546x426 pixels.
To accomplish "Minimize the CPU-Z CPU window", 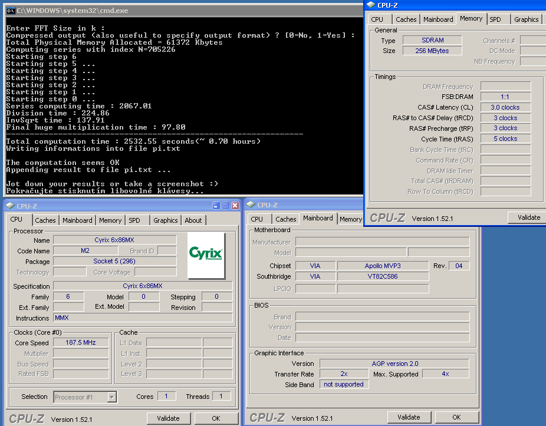I will tap(216, 206).
